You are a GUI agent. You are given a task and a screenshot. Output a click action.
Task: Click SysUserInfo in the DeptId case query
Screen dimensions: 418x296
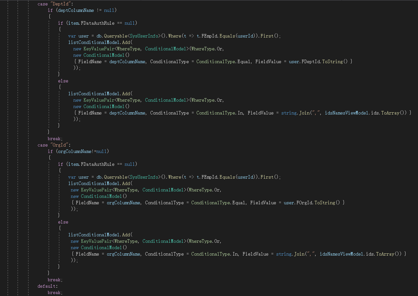(x=144, y=36)
